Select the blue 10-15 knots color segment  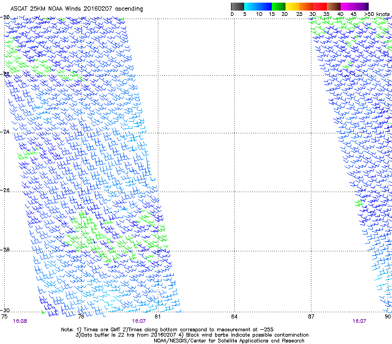pyautogui.click(x=265, y=6)
